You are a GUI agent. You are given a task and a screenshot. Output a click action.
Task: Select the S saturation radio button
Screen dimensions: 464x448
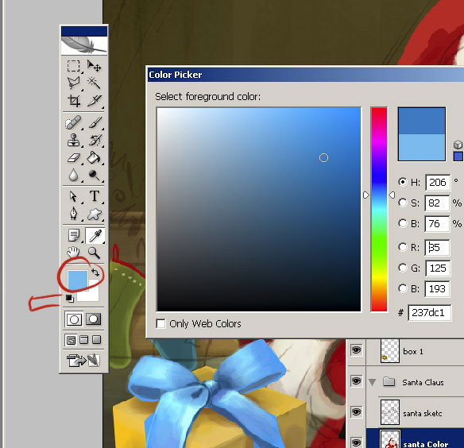pyautogui.click(x=403, y=203)
